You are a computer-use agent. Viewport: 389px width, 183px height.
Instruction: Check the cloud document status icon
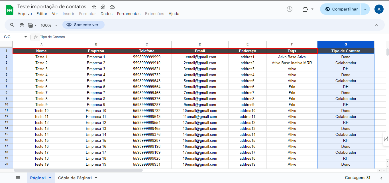point(112,7)
